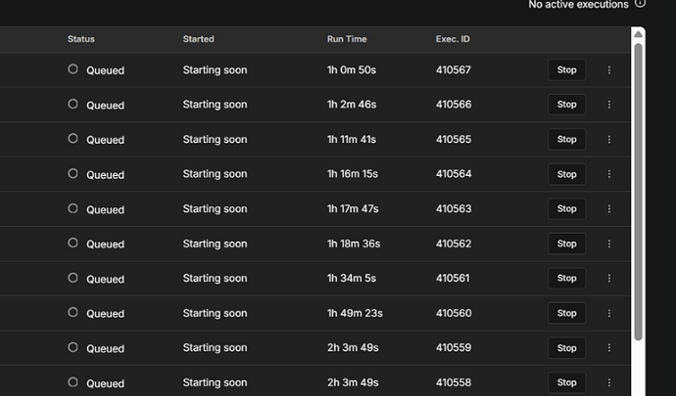Open three-dot menu for execution 410561
This screenshot has width=676, height=396.
click(609, 279)
